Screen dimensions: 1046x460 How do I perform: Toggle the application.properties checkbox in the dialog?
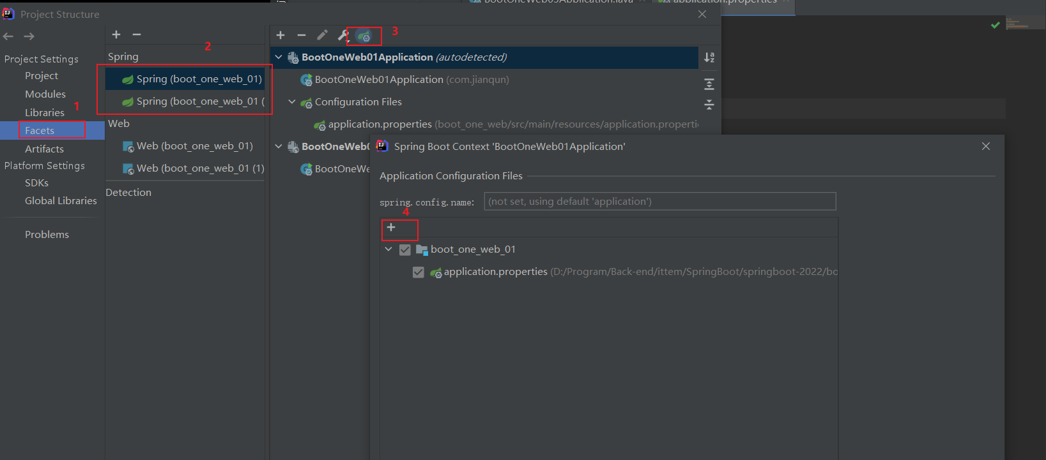[419, 272]
